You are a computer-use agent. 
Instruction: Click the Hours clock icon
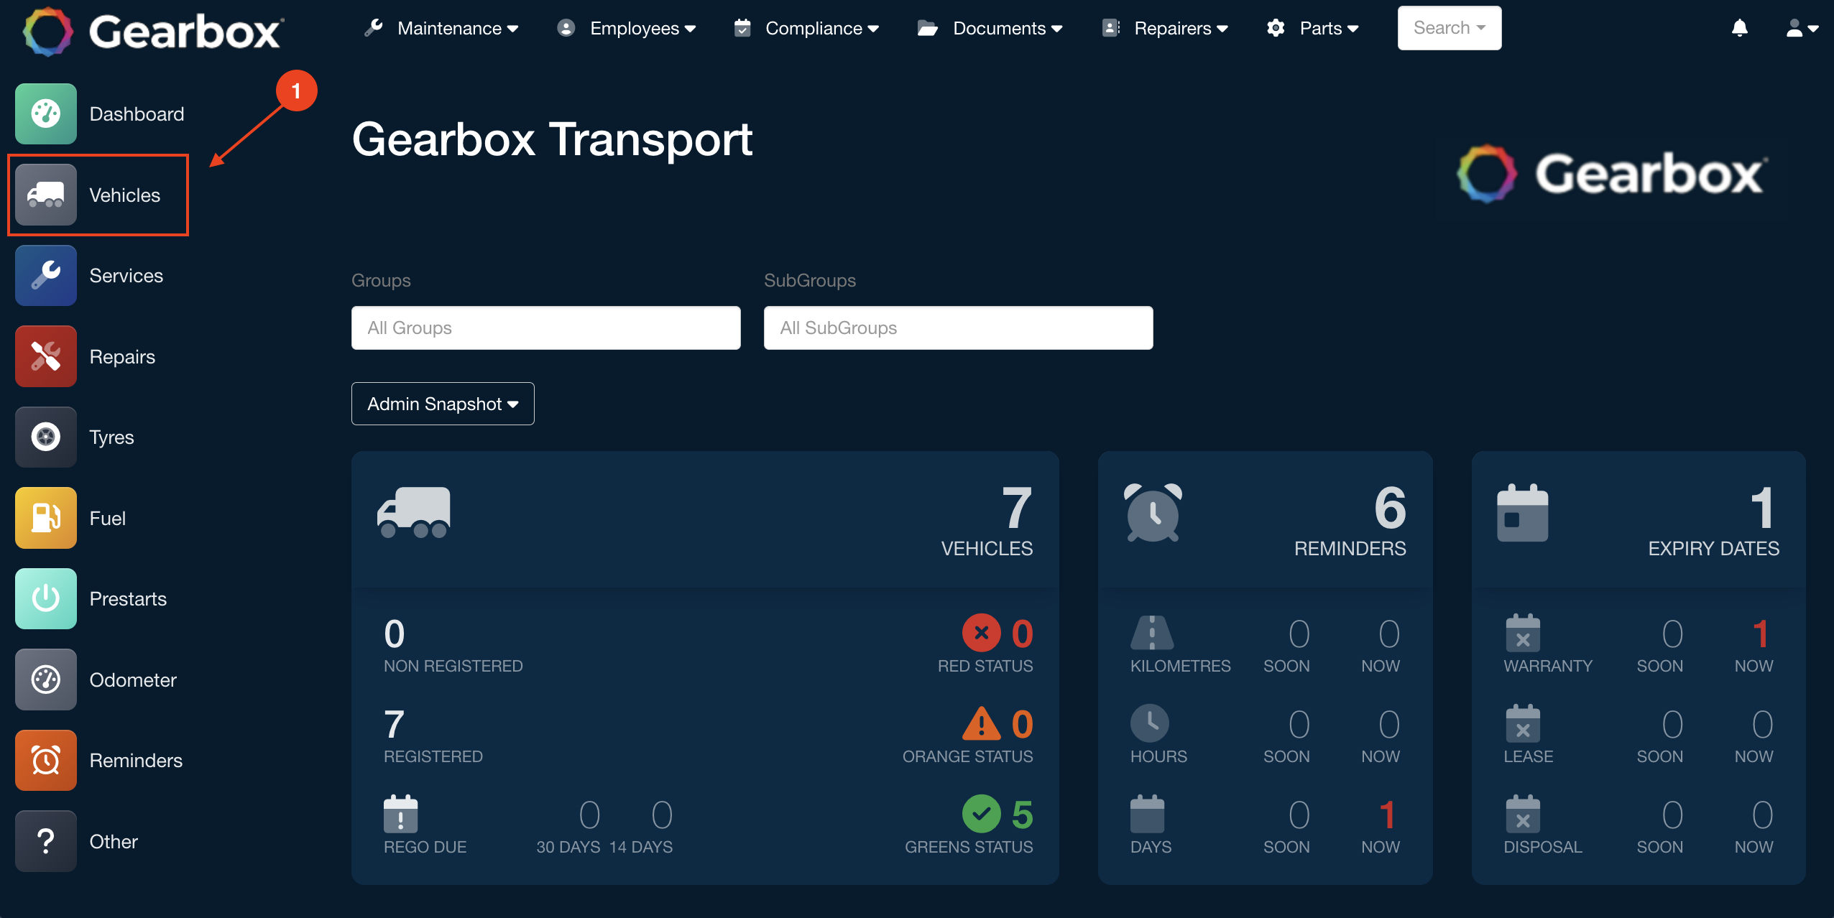click(1149, 723)
